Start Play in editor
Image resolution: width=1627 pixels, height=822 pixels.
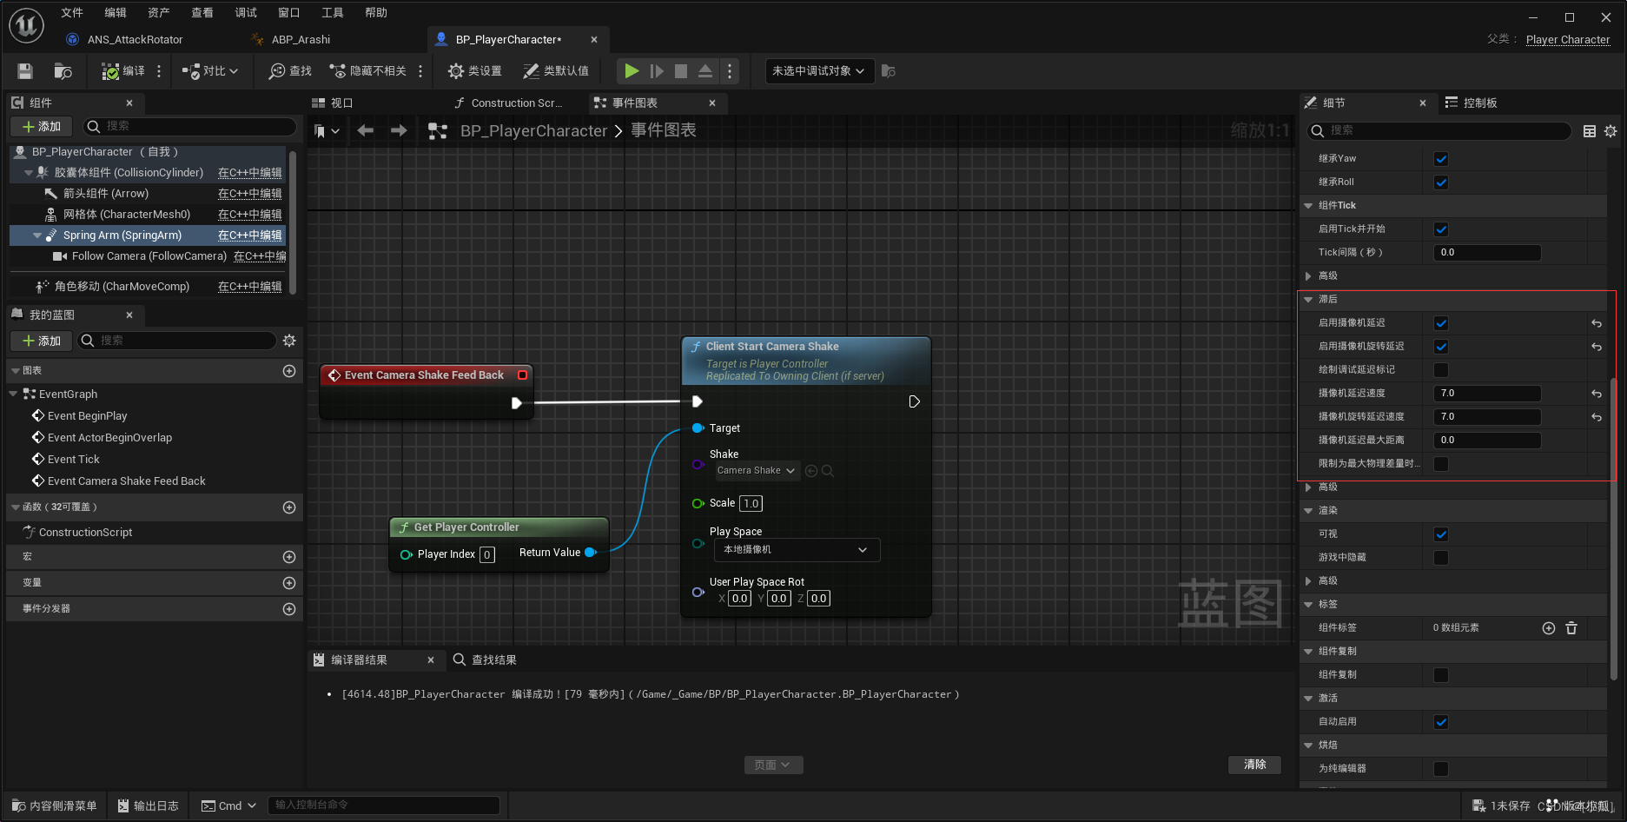[632, 71]
